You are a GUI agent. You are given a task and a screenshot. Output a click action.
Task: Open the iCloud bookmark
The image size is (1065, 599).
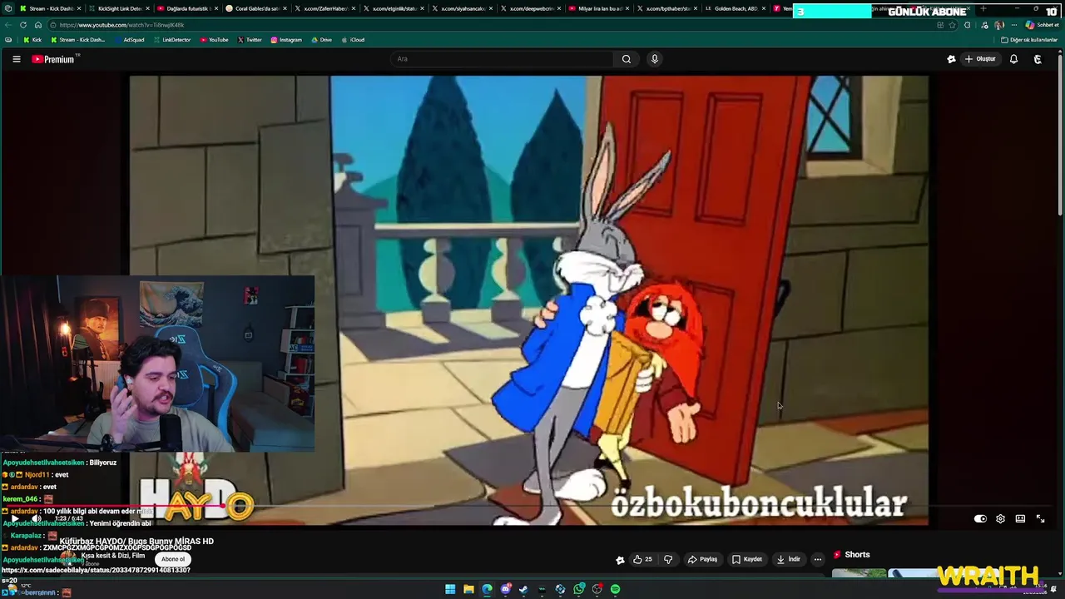pyautogui.click(x=353, y=40)
